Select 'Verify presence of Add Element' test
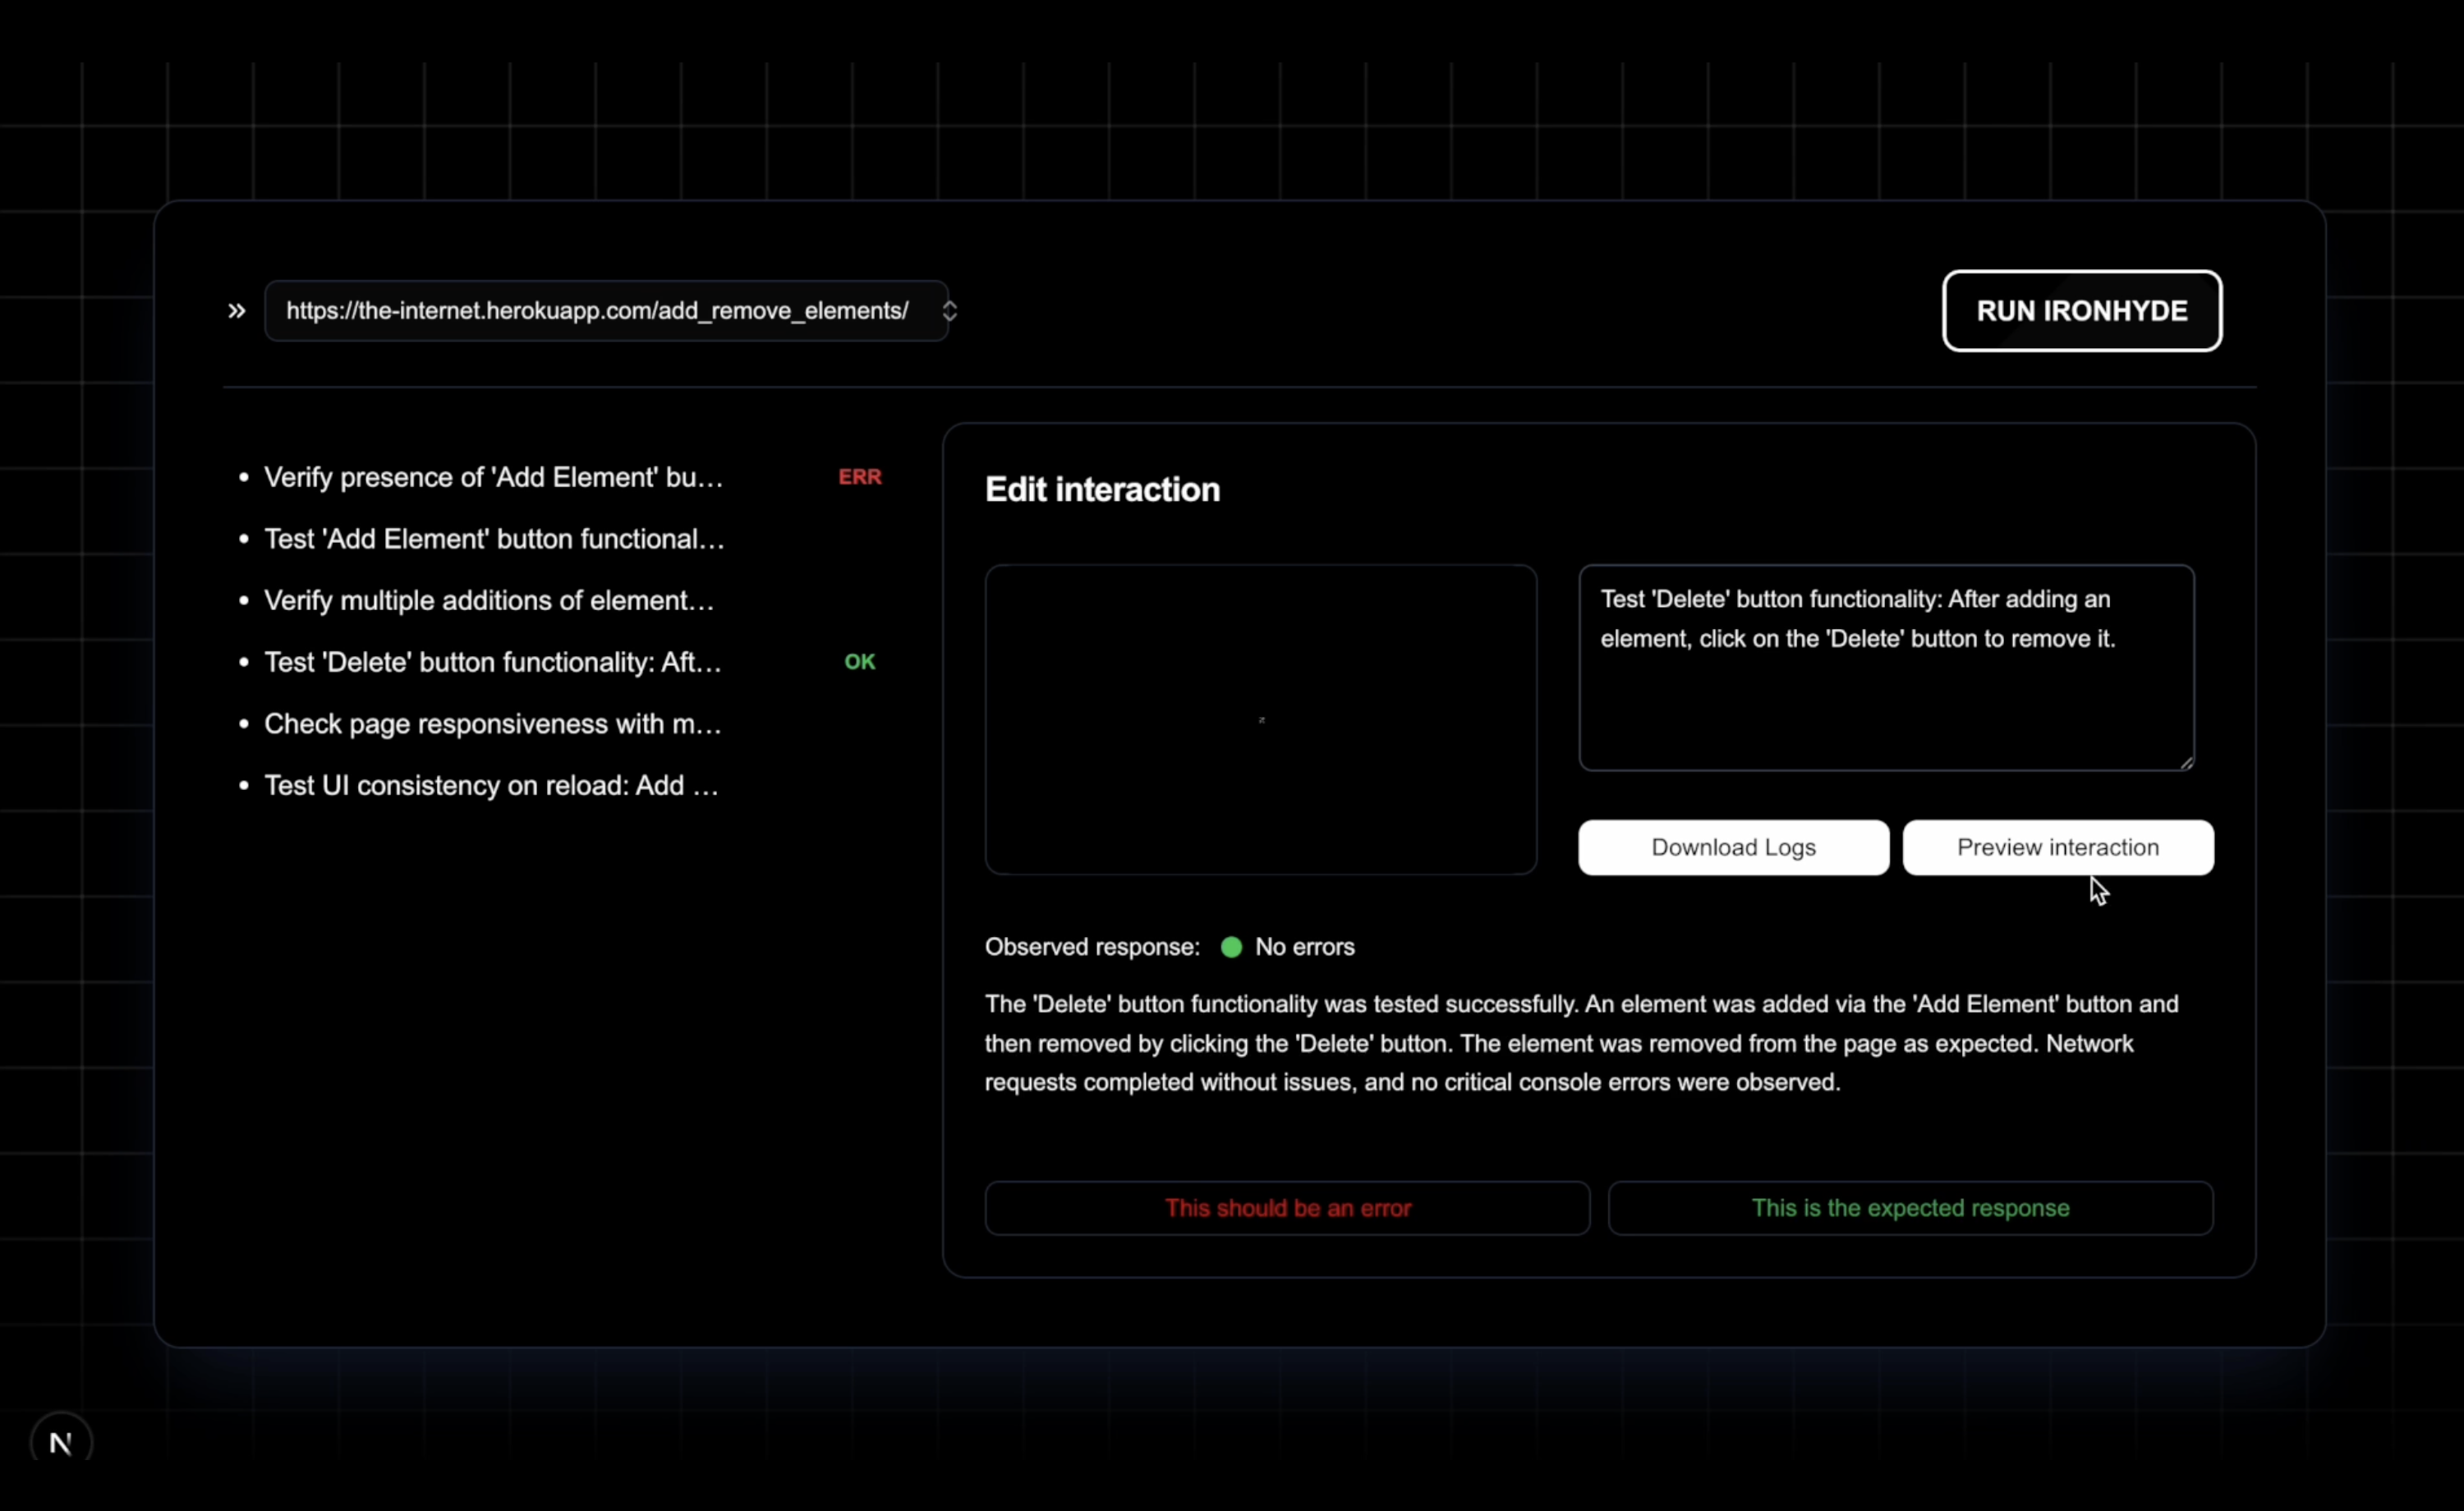The image size is (2464, 1511). [493, 477]
